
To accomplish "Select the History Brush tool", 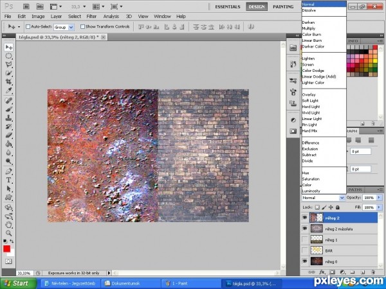I will (x=8, y=127).
